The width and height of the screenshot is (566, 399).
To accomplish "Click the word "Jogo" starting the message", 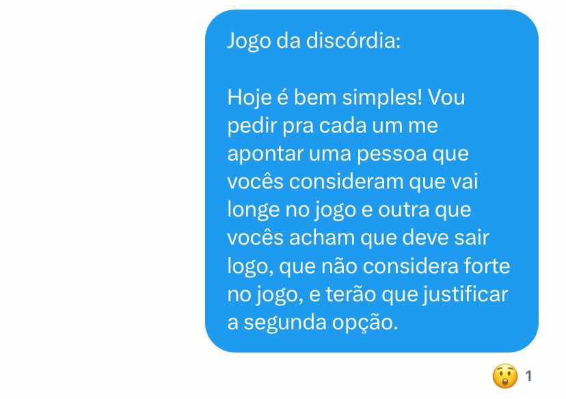I will tap(249, 41).
